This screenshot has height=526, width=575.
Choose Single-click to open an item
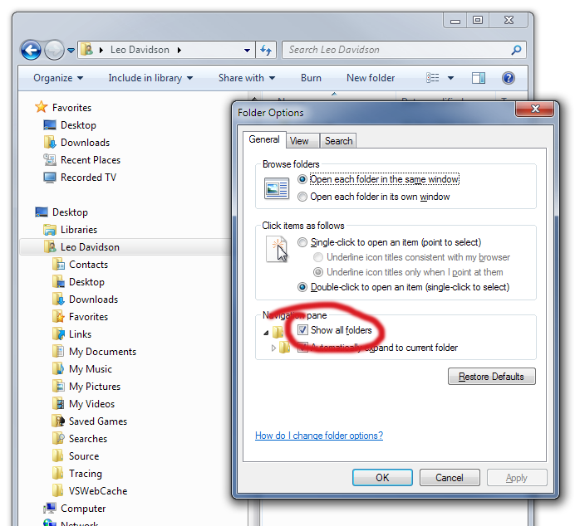coord(303,242)
